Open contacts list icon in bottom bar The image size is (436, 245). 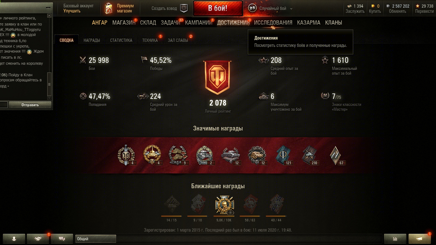[x=14, y=239]
